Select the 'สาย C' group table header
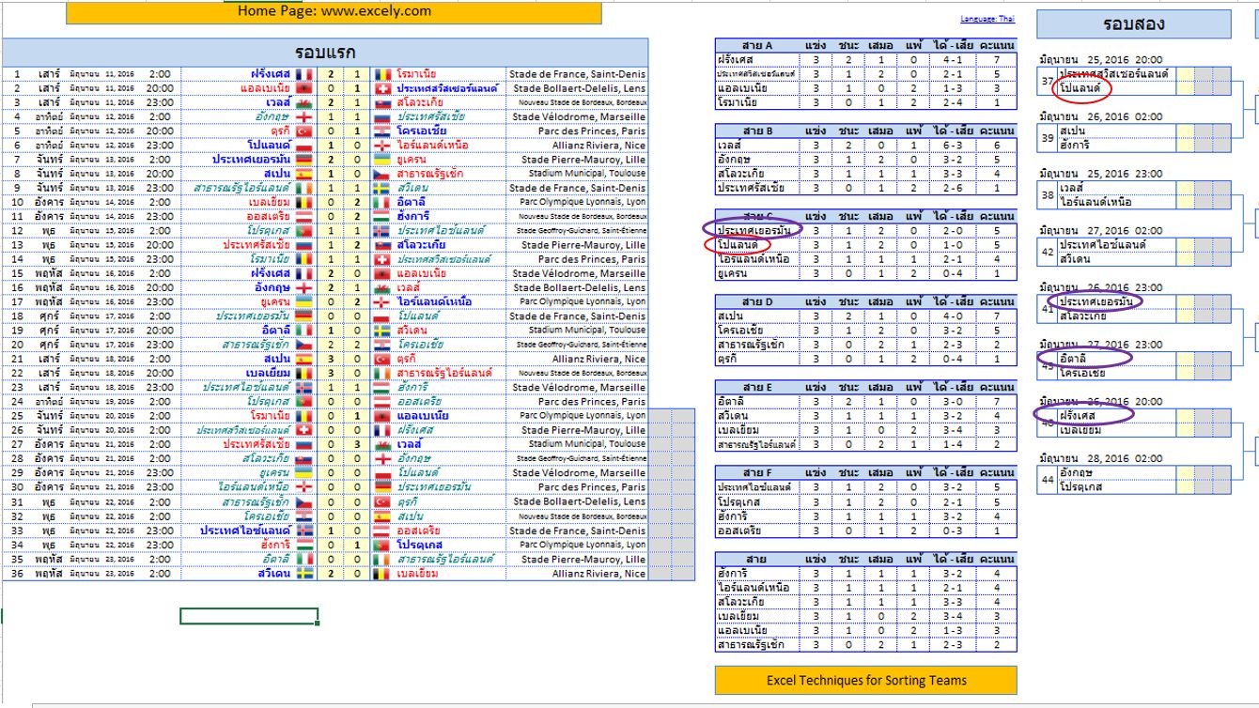The width and height of the screenshot is (1259, 708). click(757, 216)
